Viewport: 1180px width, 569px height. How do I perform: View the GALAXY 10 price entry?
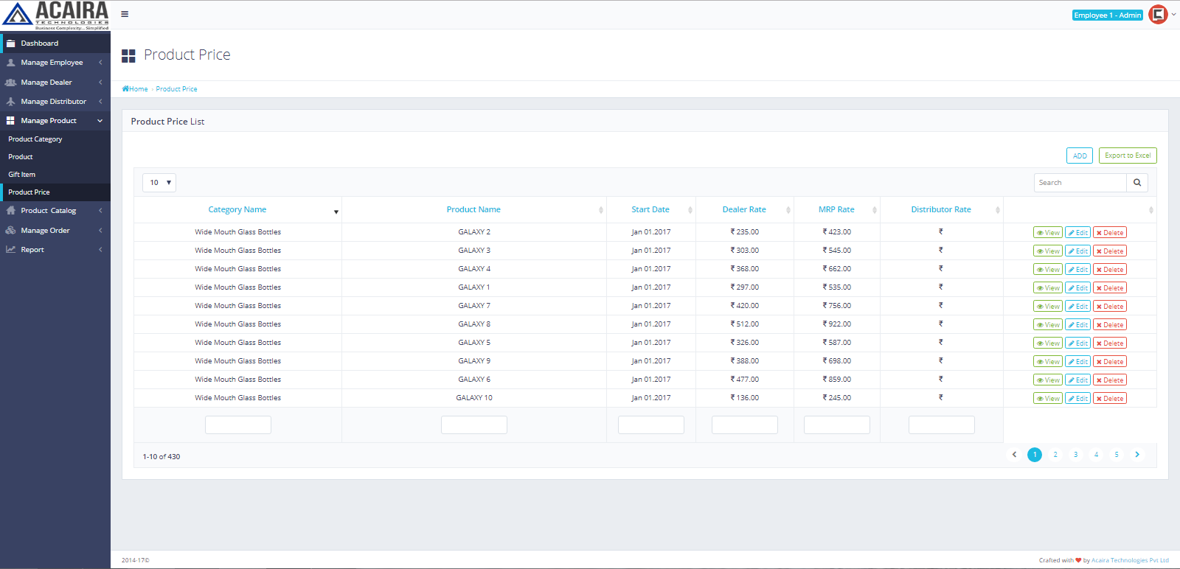(1047, 399)
